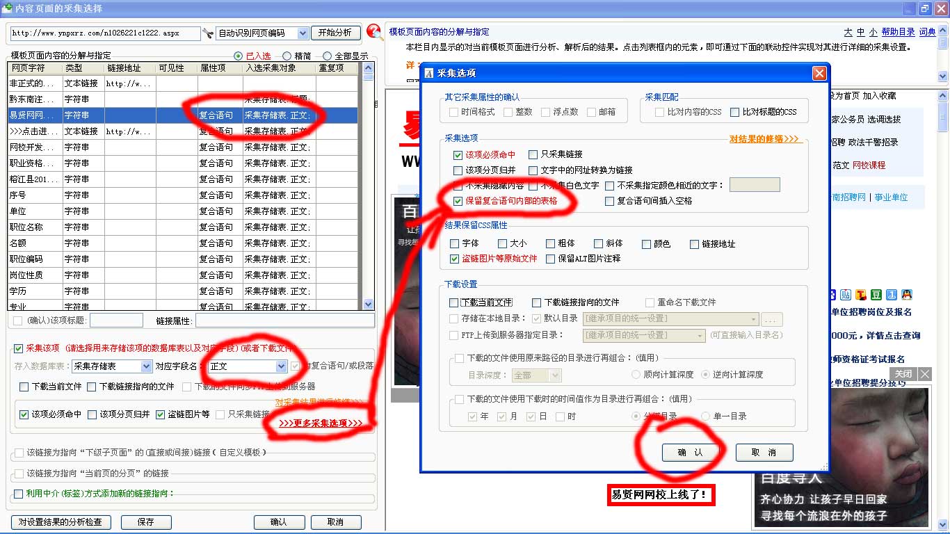Click the scissors icon beside the URL field
The width and height of the screenshot is (950, 534).
(208, 33)
